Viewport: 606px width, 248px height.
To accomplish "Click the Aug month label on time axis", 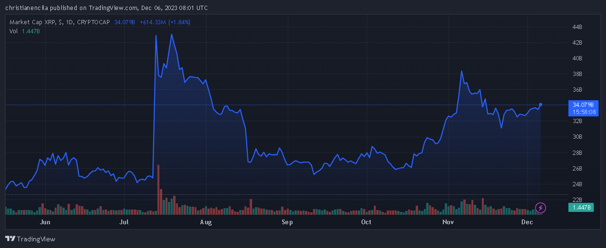I will click(205, 222).
